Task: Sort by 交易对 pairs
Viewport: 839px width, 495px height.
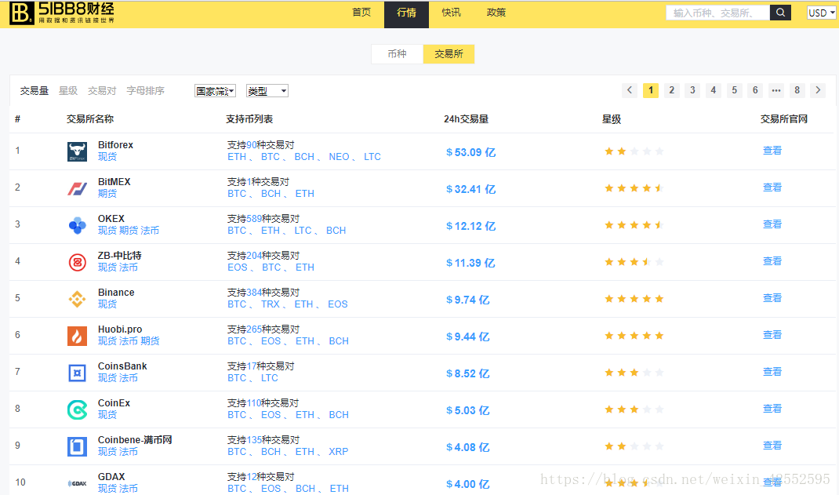Action: point(102,91)
